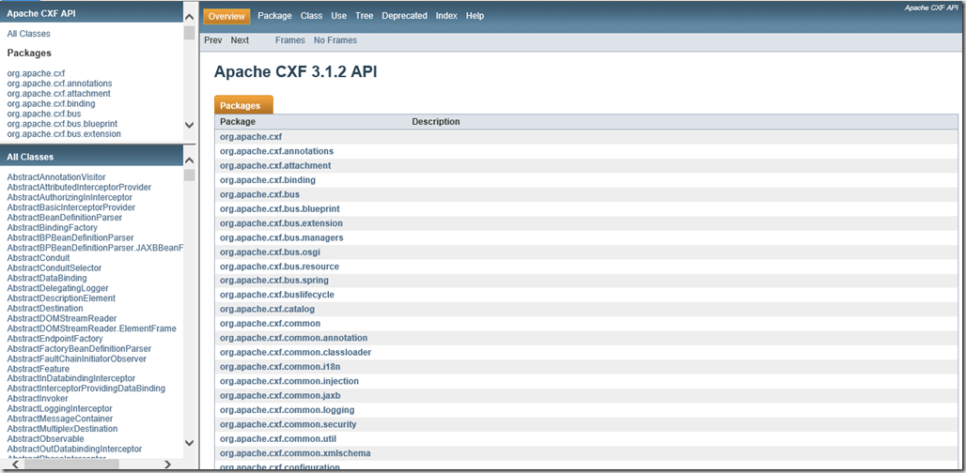The height and width of the screenshot is (473, 966).
Task: Open org.apache.cxf in left package list
Action: [36, 73]
